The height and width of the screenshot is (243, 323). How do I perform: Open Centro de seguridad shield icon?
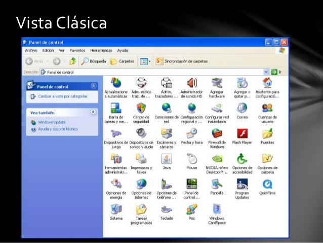pyautogui.click(x=141, y=108)
